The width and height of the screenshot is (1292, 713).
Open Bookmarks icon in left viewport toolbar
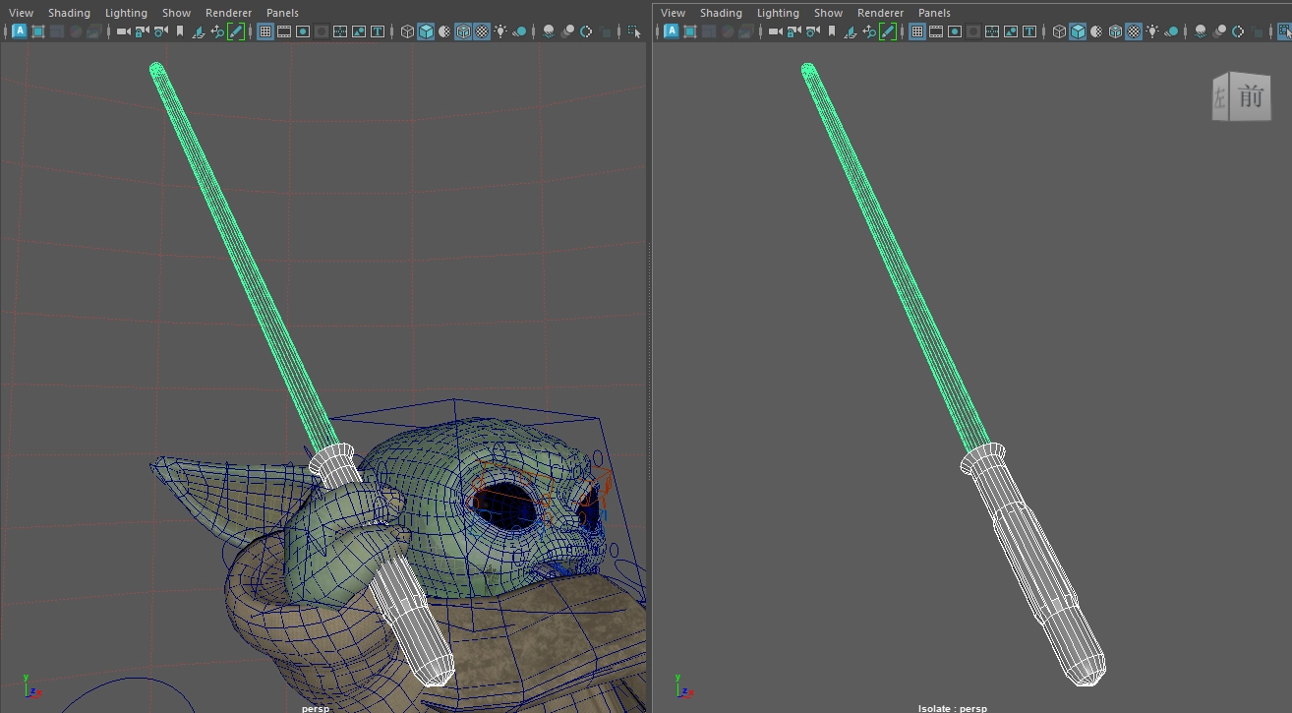pyautogui.click(x=180, y=31)
